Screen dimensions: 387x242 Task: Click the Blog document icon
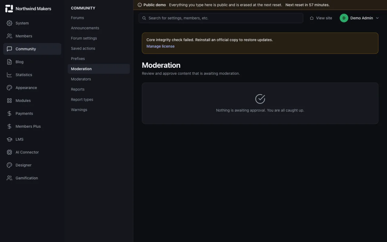point(9,62)
